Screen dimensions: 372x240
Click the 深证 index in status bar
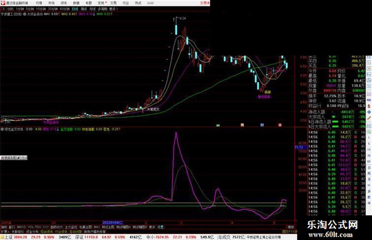tap(80, 237)
